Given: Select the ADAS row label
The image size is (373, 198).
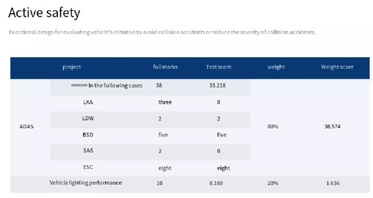Looking at the screenshot, I should point(26,126).
